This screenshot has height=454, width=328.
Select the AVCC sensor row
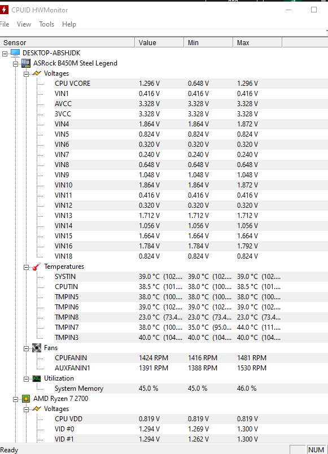pyautogui.click(x=191, y=104)
